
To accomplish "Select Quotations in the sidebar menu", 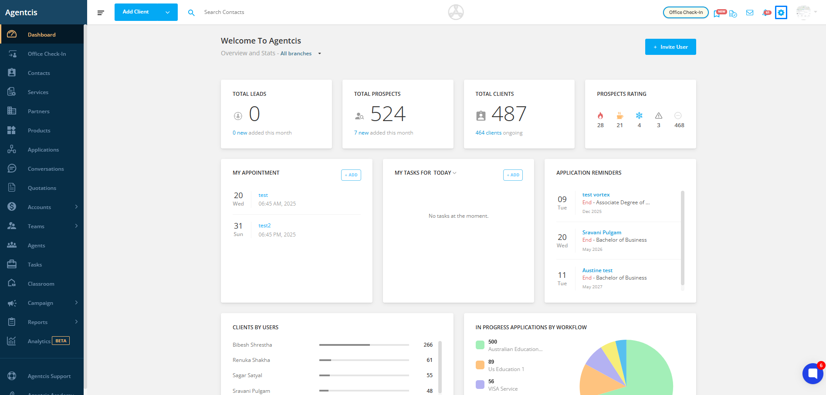I will click(42, 188).
